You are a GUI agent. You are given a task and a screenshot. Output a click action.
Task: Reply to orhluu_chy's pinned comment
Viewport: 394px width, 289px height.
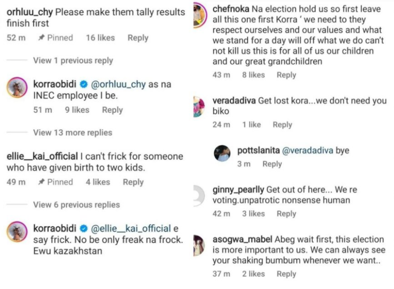tap(138, 38)
